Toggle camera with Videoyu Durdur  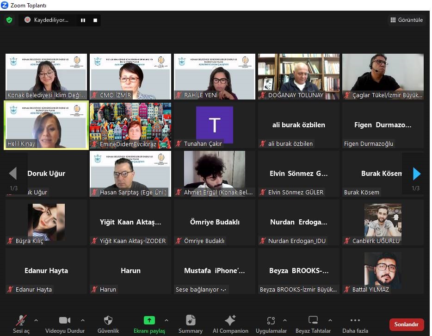tap(64, 324)
